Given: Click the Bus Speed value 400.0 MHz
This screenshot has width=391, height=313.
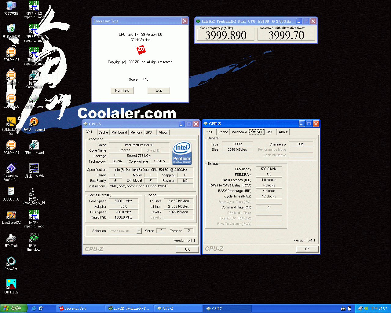Looking at the screenshot, I should click(123, 212).
